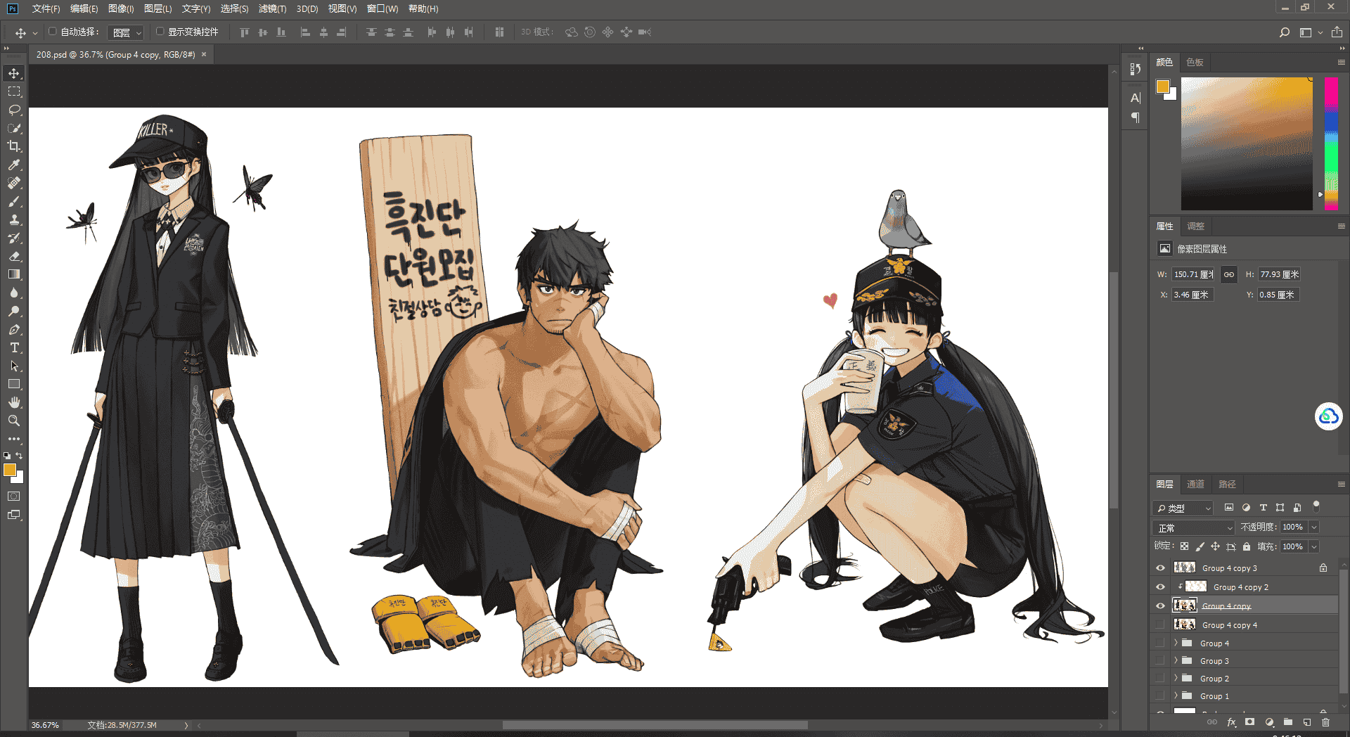Image resolution: width=1350 pixels, height=737 pixels.
Task: Select the Lasso tool
Action: click(14, 110)
